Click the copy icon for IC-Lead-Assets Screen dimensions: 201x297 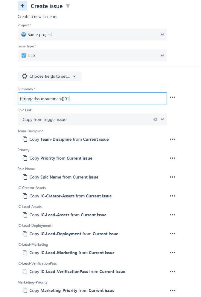coord(25,215)
